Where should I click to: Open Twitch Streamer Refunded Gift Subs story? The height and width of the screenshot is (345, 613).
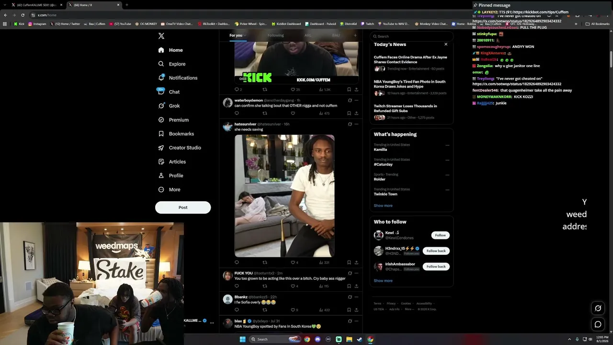coord(411,112)
